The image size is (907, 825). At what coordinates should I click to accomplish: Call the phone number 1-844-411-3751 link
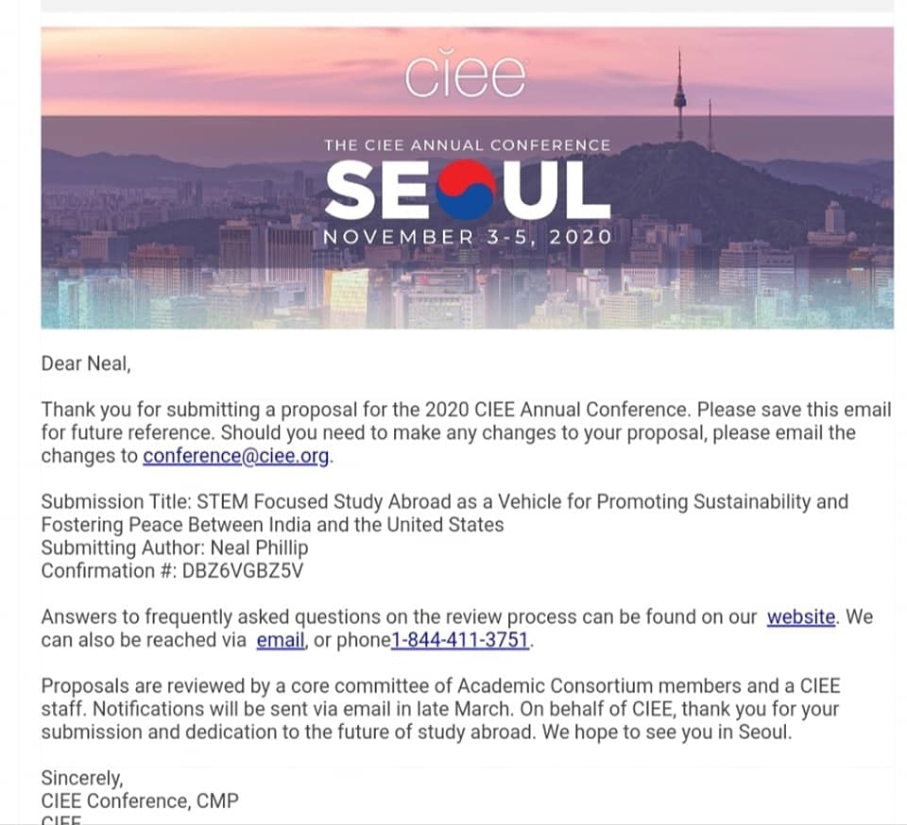[x=460, y=640]
